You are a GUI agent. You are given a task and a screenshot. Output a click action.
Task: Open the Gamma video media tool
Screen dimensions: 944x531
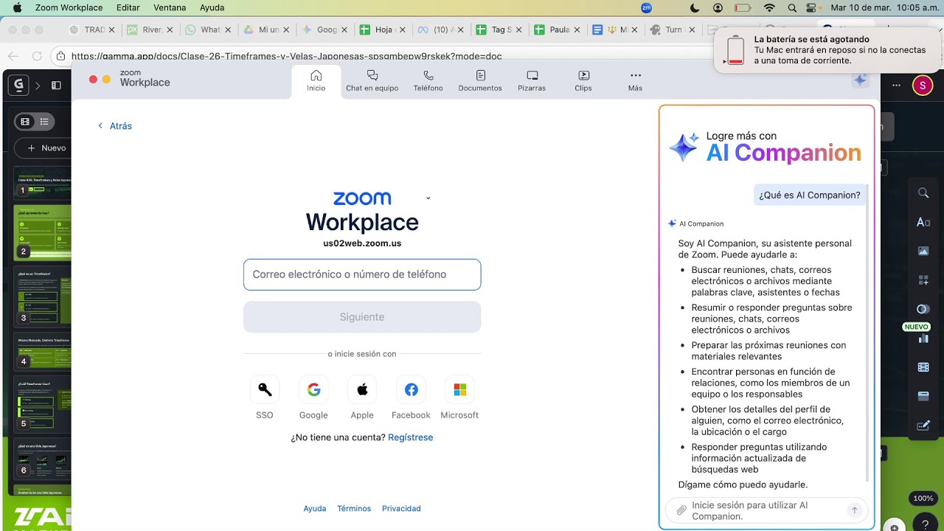point(923,367)
